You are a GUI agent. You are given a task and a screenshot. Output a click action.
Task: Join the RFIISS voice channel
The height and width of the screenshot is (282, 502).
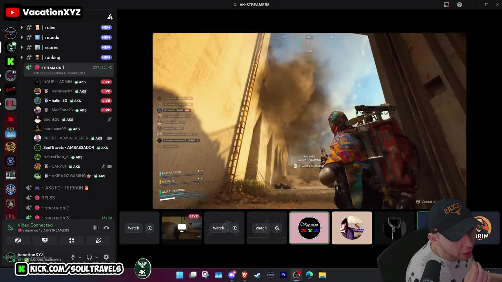[x=69, y=198]
